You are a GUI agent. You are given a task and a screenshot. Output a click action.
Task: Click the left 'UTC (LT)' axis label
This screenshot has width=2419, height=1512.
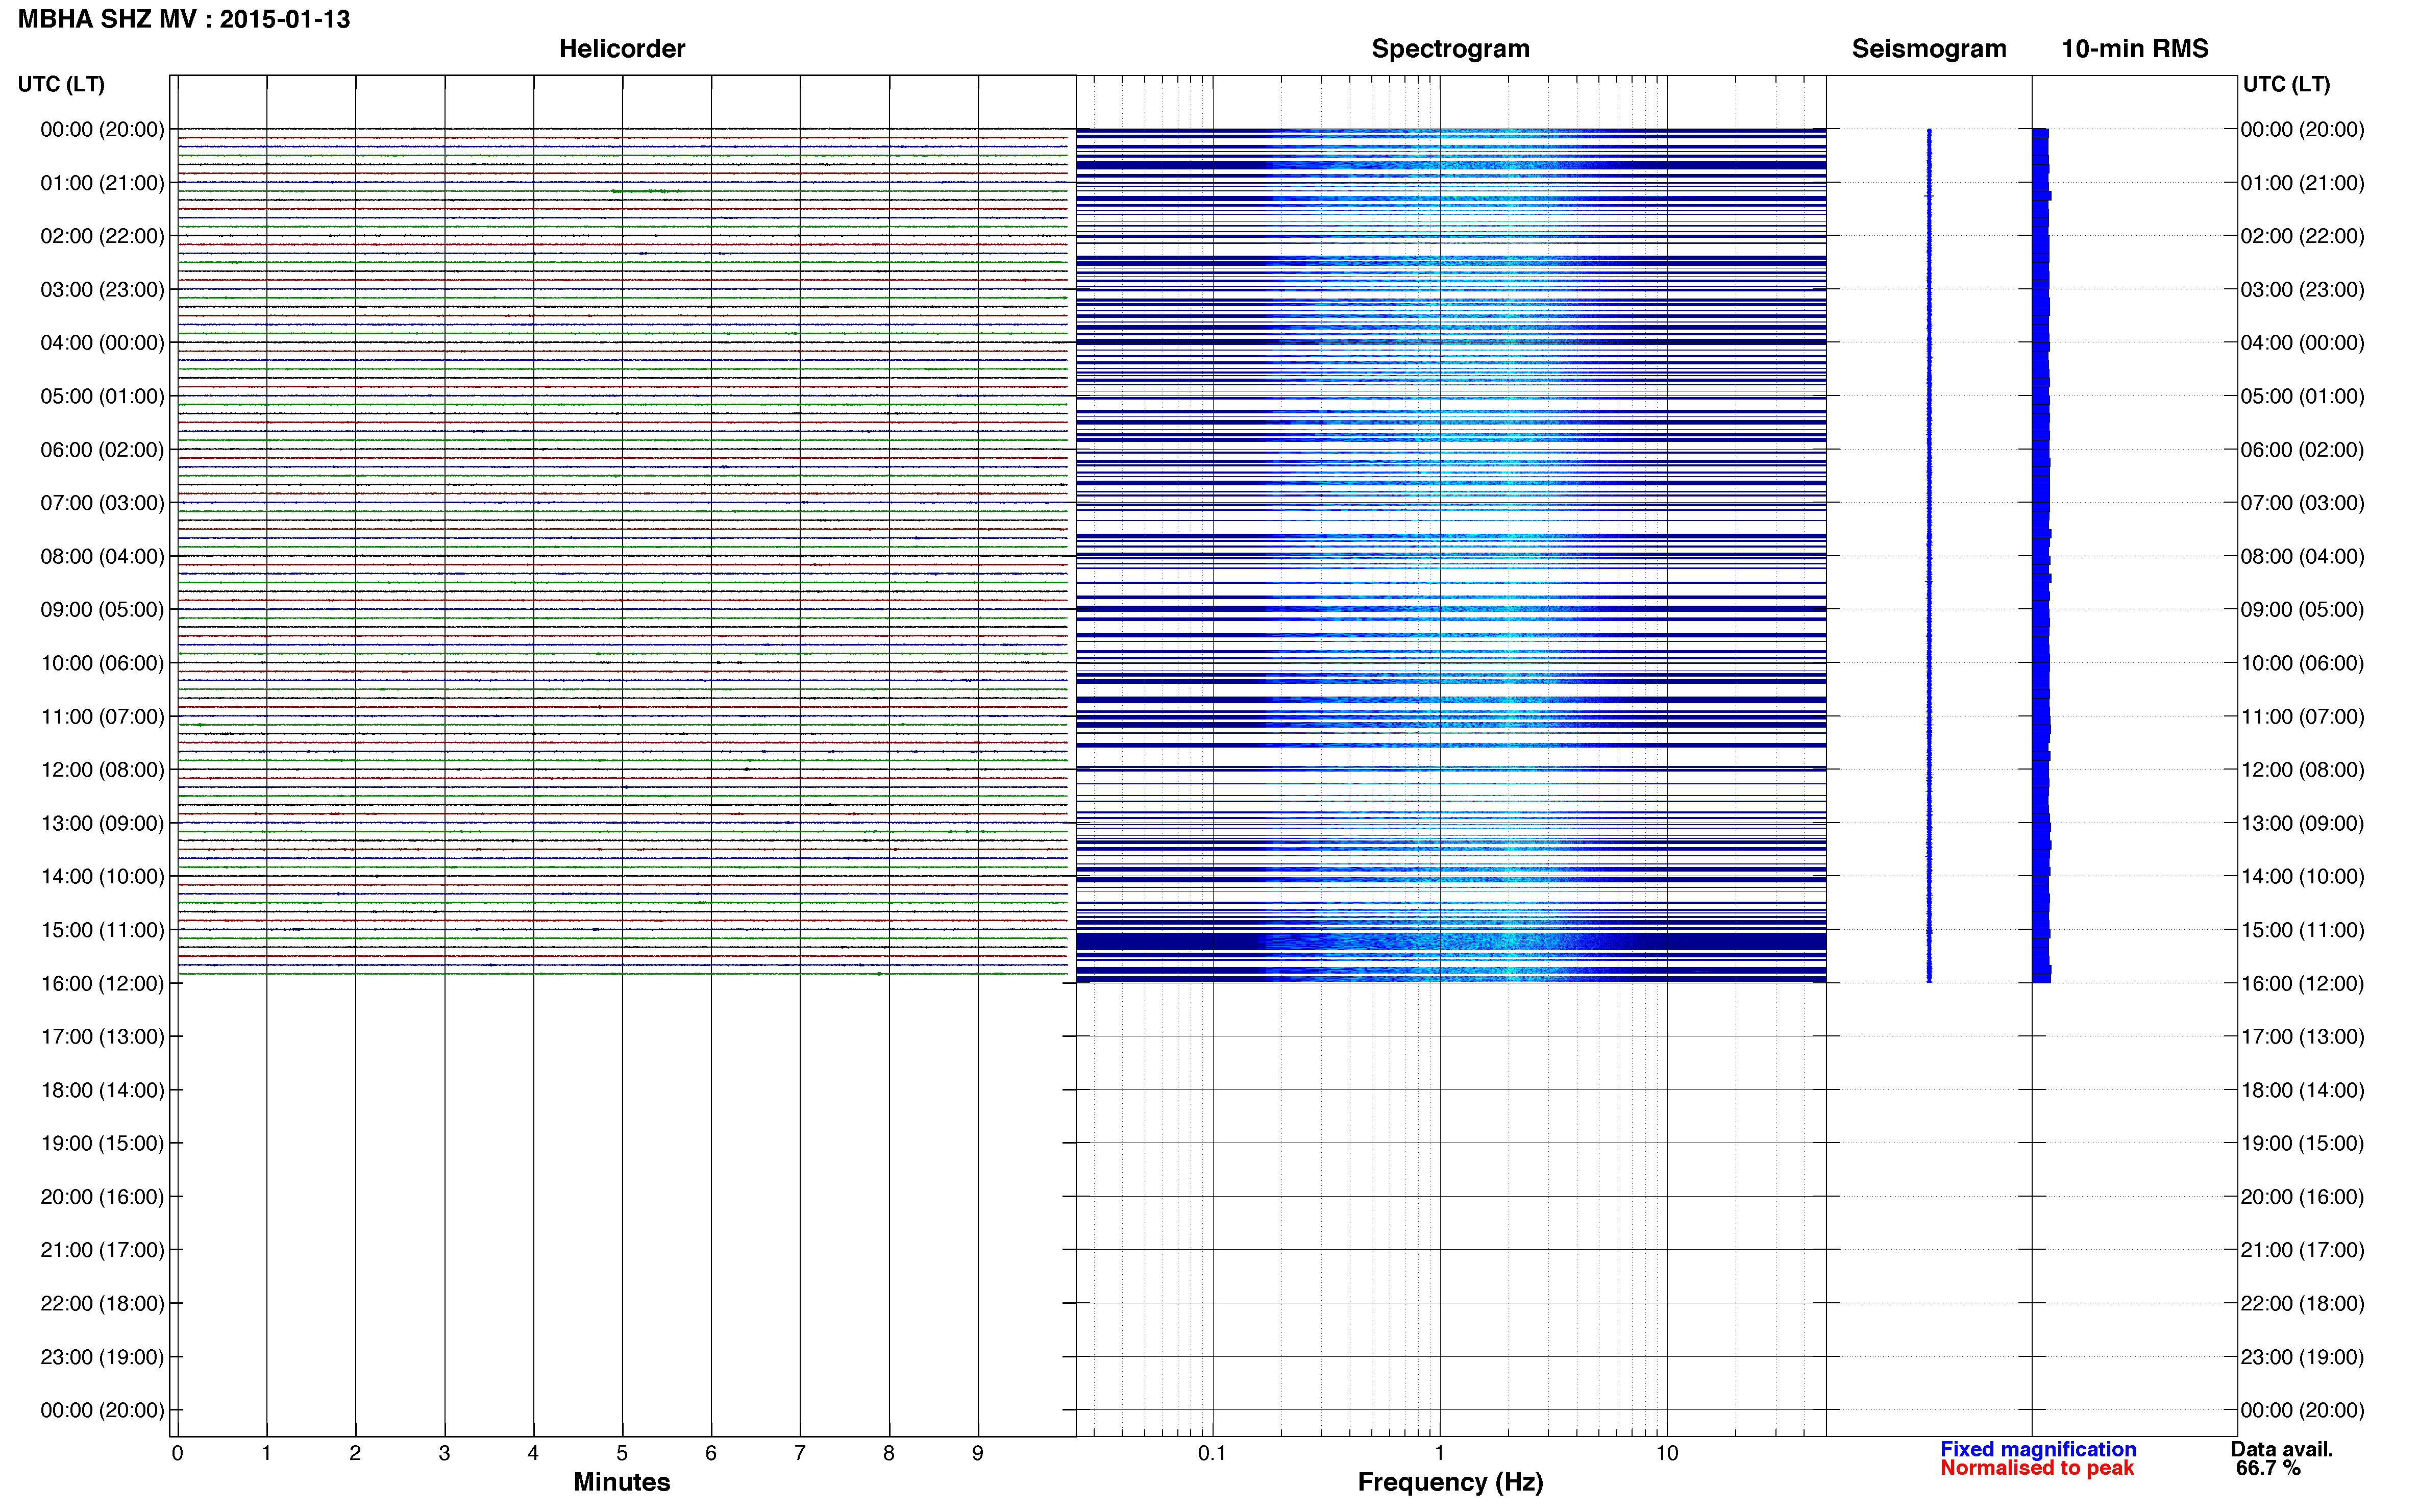tap(61, 84)
